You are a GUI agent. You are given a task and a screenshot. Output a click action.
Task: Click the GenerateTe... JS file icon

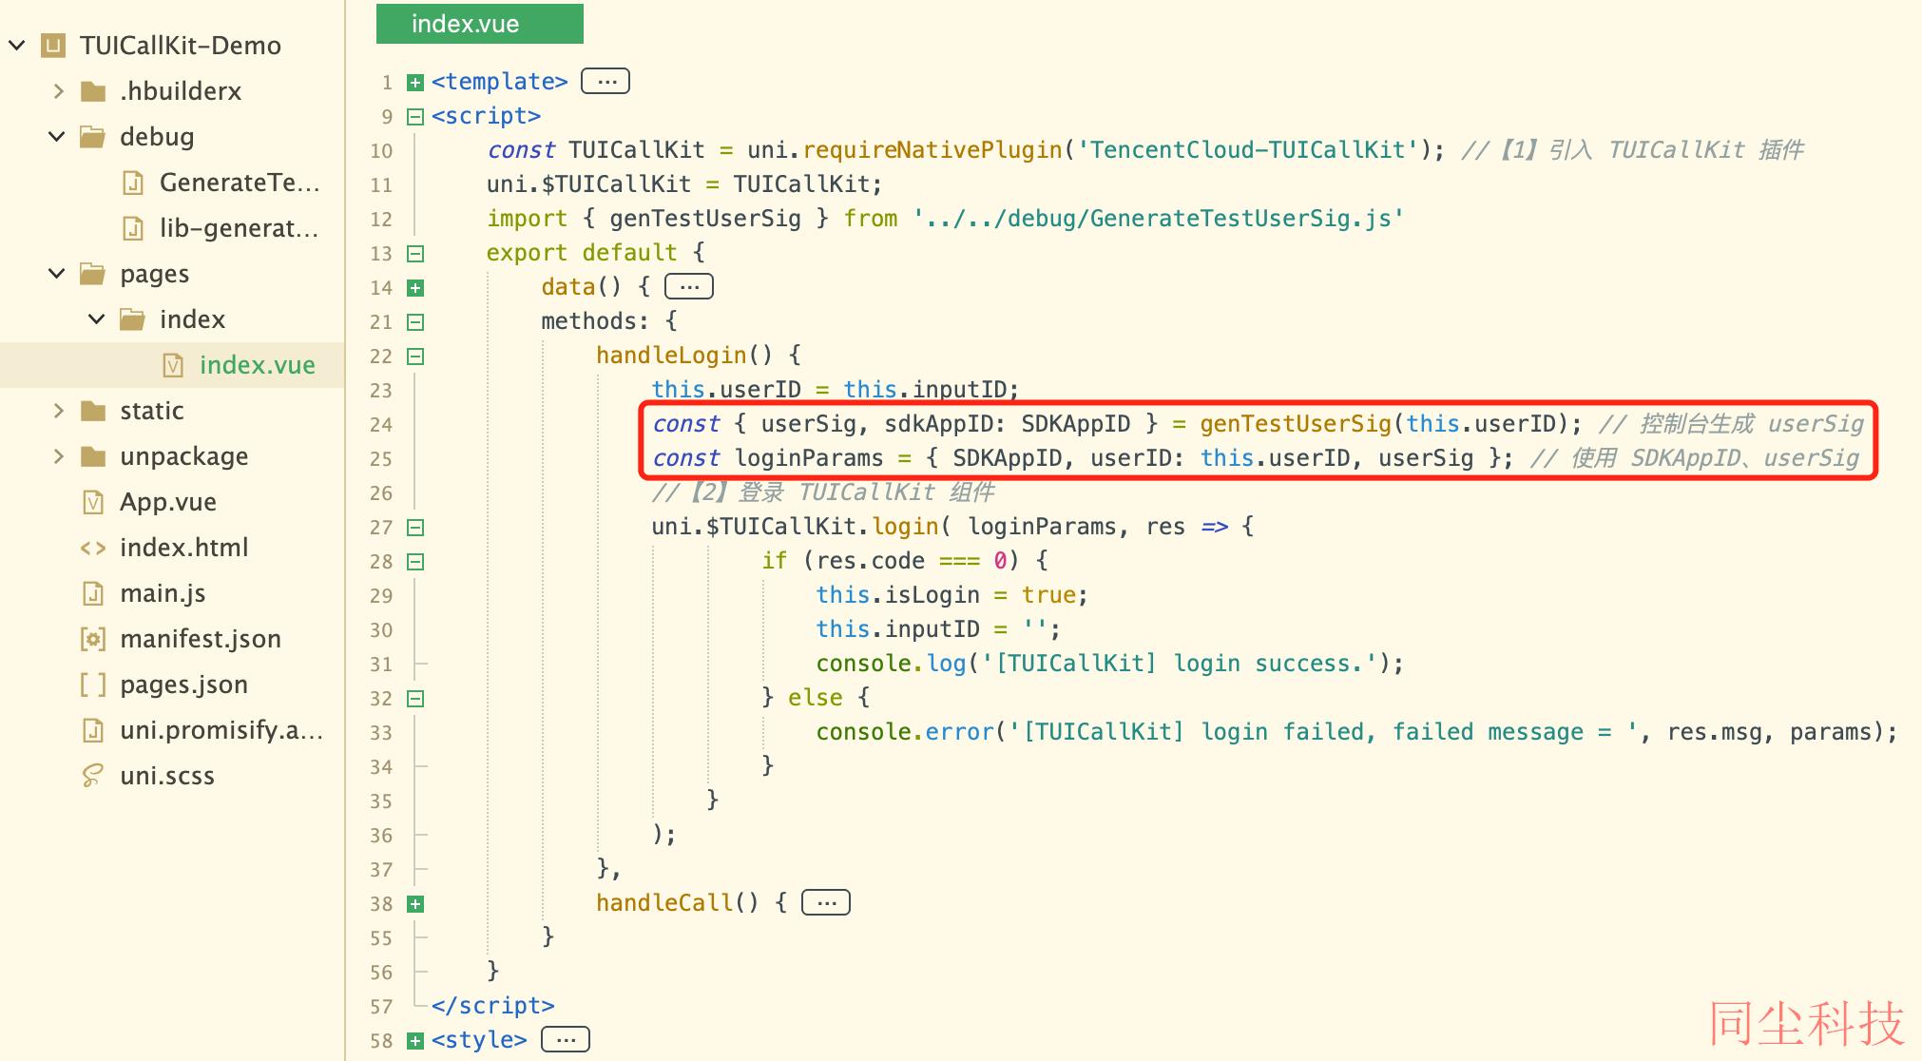tap(134, 183)
